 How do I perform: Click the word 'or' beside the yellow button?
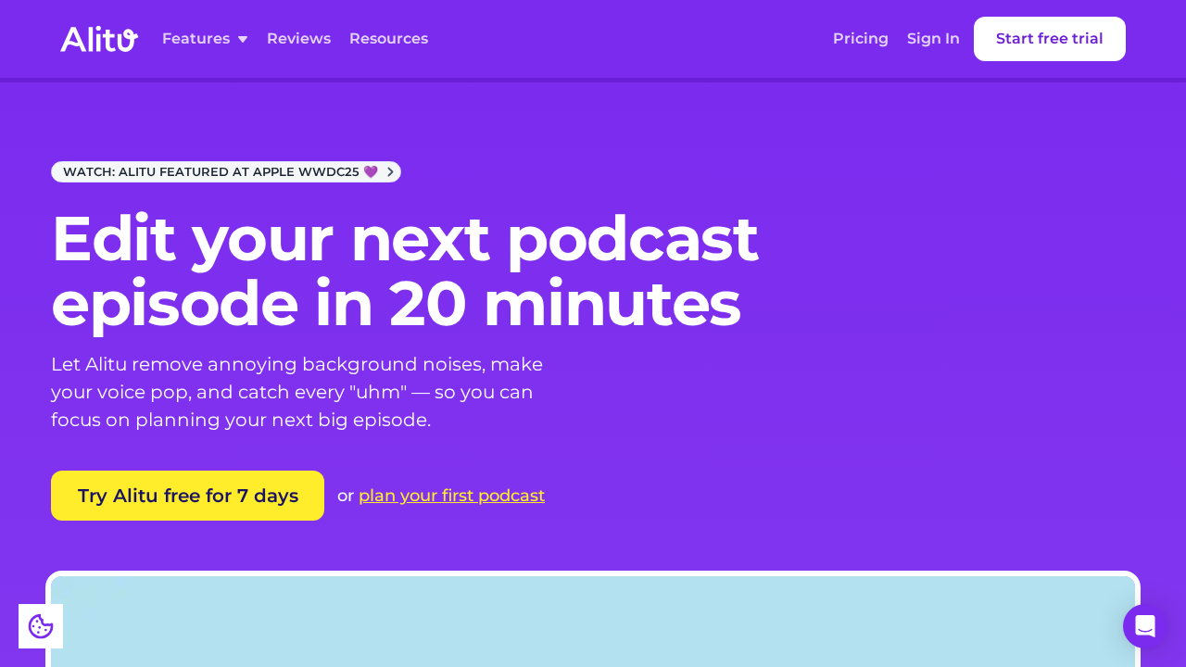[346, 496]
